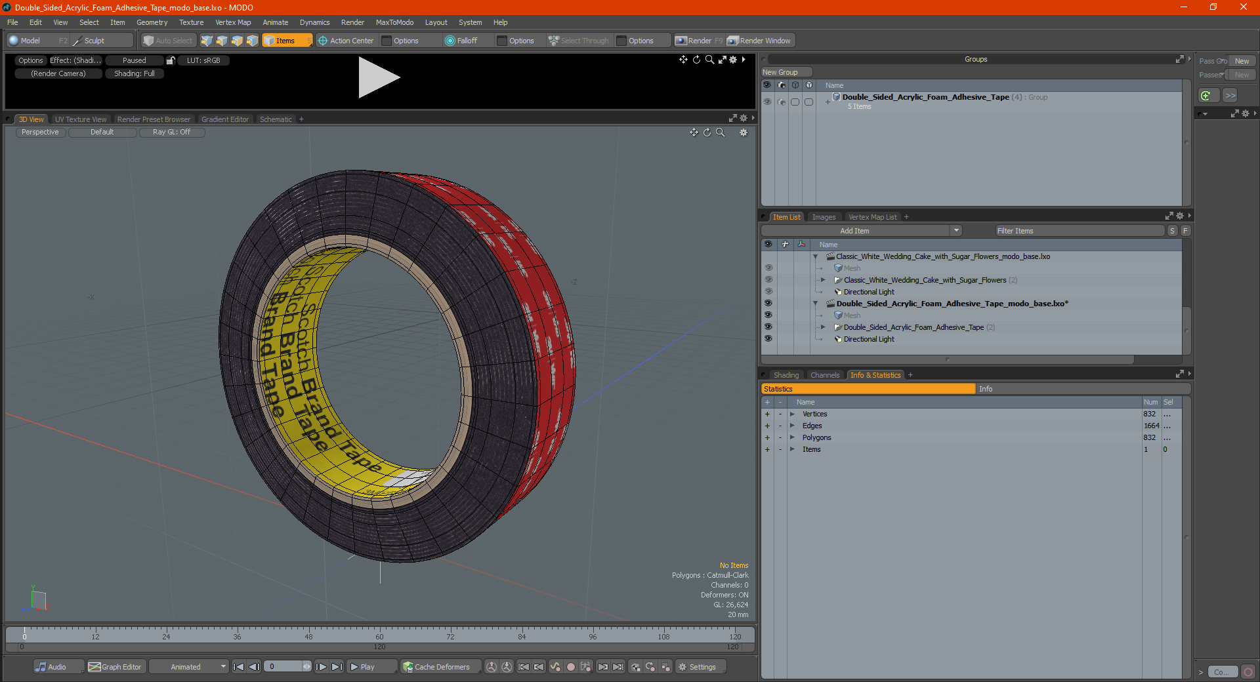Expand the Edges statistics row
The image size is (1260, 682).
792,426
